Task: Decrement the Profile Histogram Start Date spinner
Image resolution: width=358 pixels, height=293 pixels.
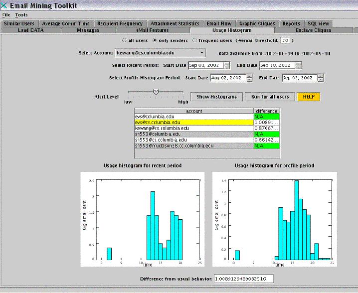Action: [x=249, y=80]
